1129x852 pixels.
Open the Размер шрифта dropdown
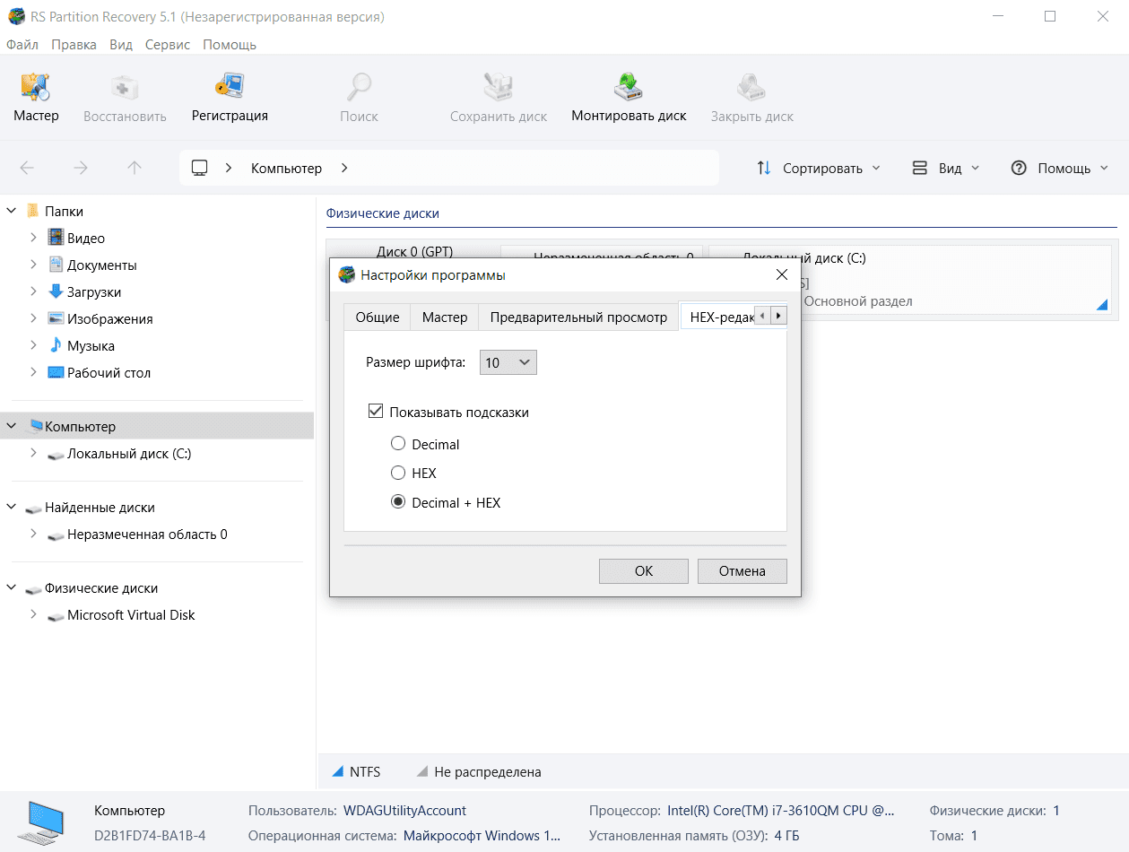(x=508, y=362)
